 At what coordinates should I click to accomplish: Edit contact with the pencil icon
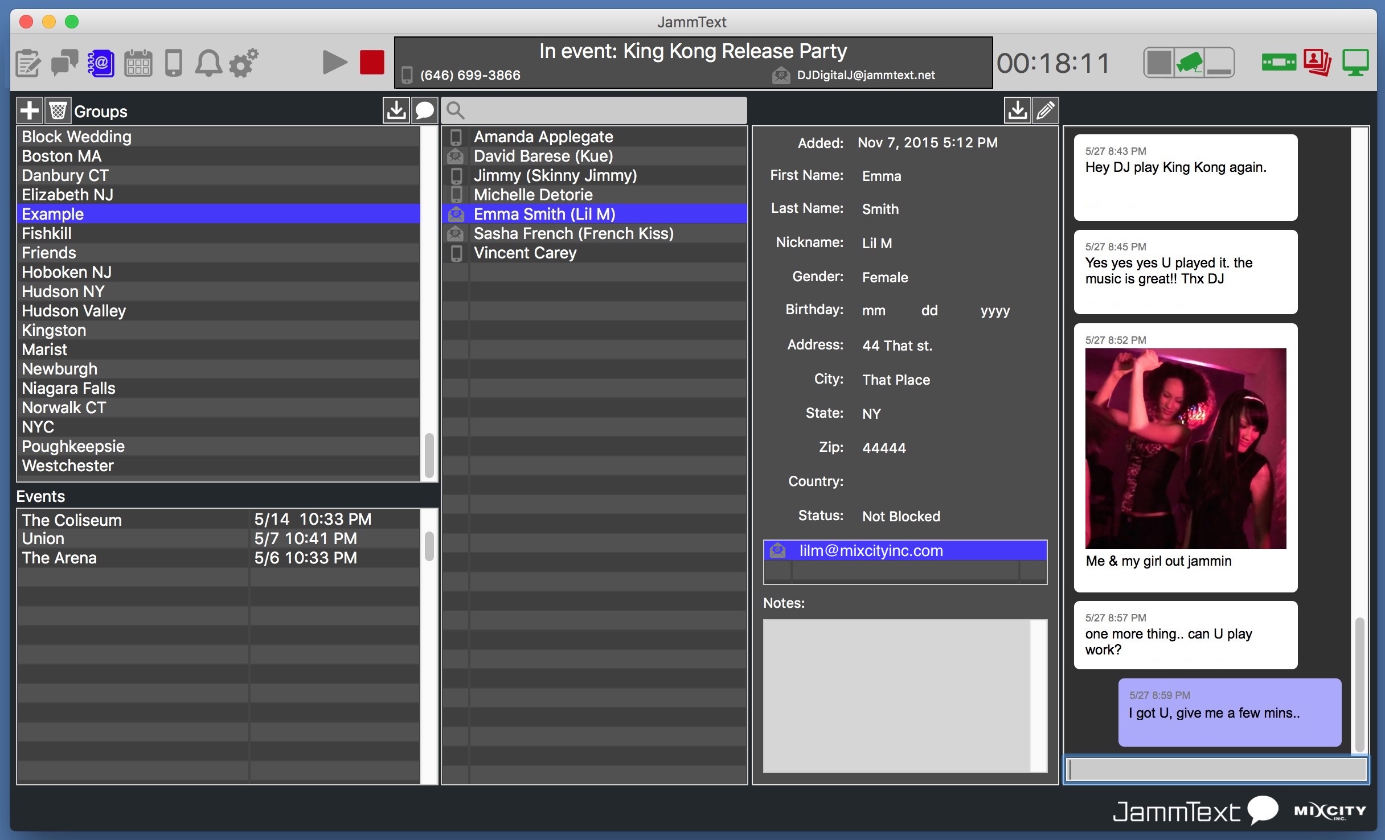click(1046, 110)
